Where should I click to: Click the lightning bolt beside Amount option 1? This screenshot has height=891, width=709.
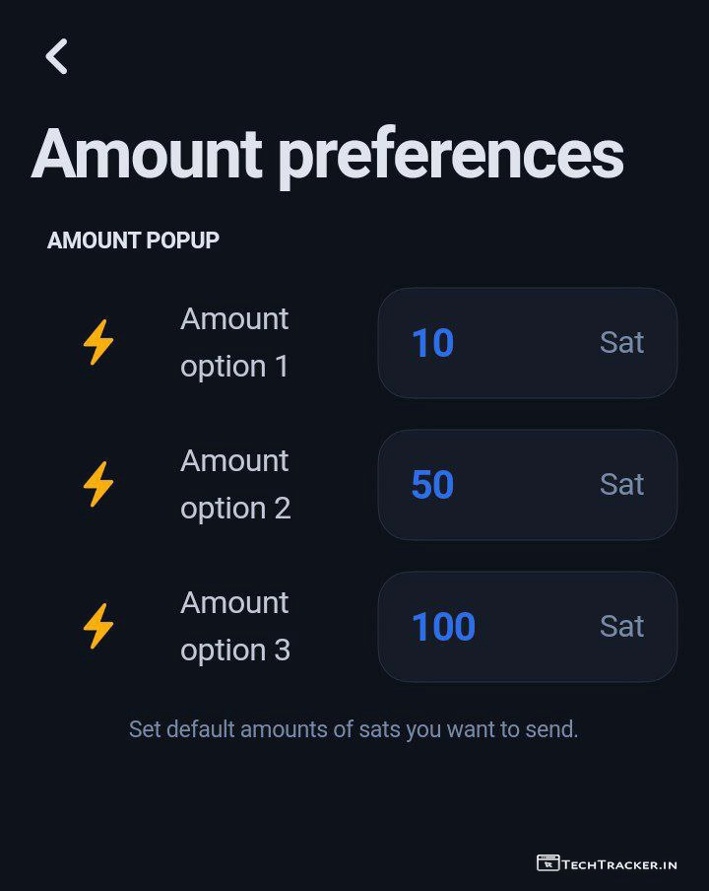tap(97, 343)
